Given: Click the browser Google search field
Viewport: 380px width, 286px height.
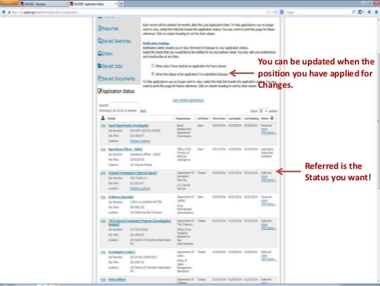Looking at the screenshot, I should pyautogui.click(x=319, y=12).
